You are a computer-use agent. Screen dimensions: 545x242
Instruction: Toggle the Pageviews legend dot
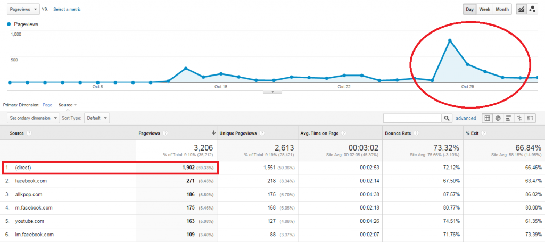coord(9,24)
